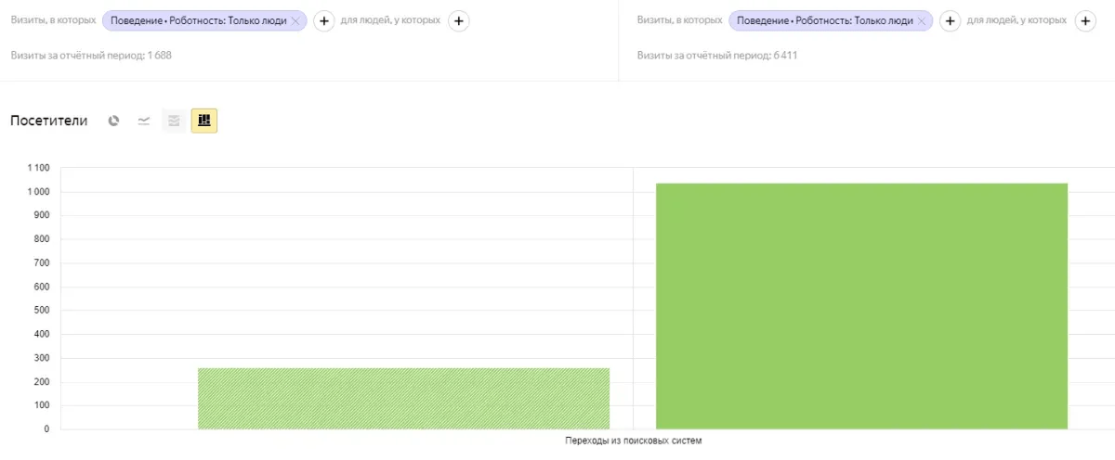Add visit condition to right segment
This screenshot has width=1115, height=460.
click(x=950, y=20)
